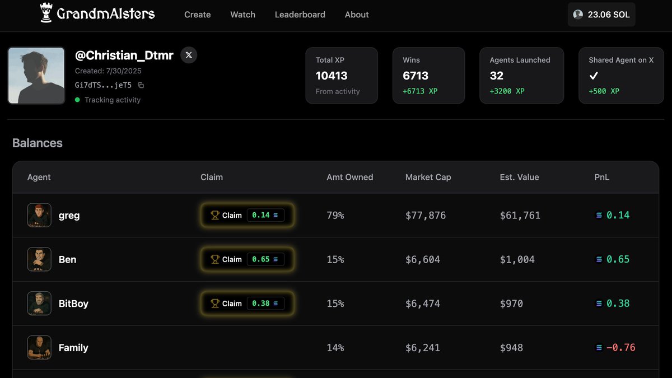The image size is (672, 378).
Task: Click trophy icon in greg's Claim button
Action: pyautogui.click(x=214, y=215)
